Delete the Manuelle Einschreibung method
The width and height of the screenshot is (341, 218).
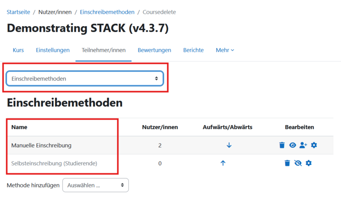click(x=282, y=145)
